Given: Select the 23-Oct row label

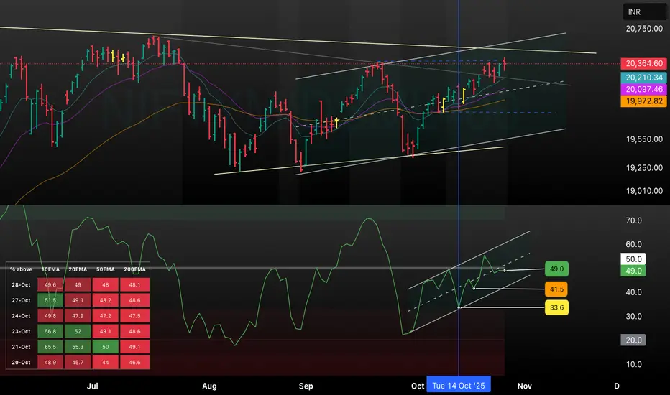Looking at the screenshot, I should [21, 331].
